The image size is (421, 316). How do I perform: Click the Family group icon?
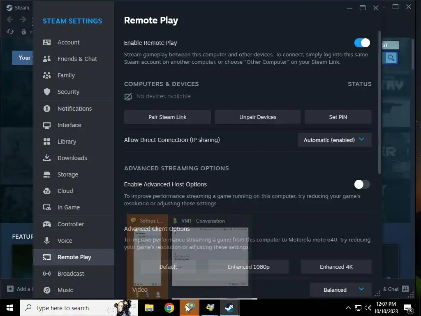(x=47, y=75)
